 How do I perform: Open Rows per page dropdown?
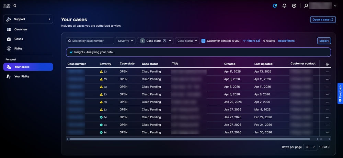(x=310, y=147)
